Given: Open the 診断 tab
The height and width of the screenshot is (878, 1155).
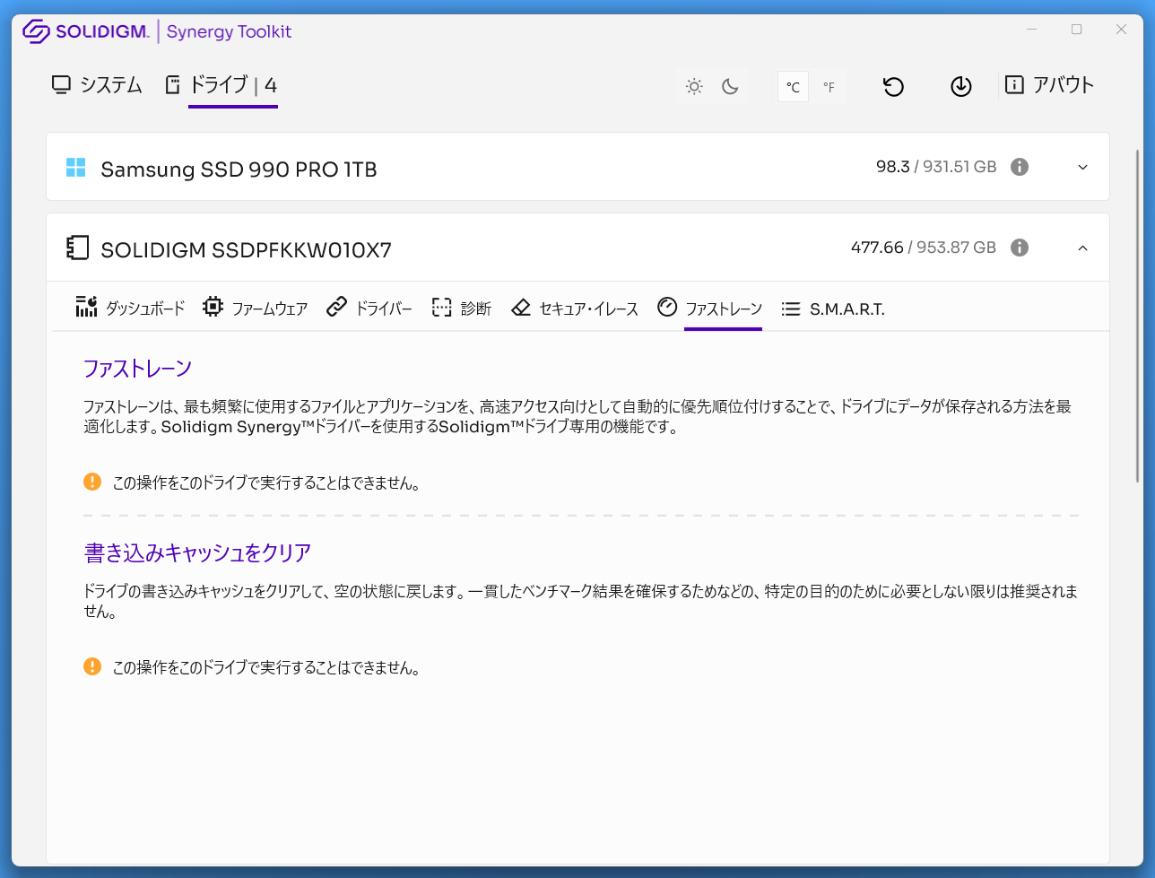Looking at the screenshot, I should coord(462,309).
